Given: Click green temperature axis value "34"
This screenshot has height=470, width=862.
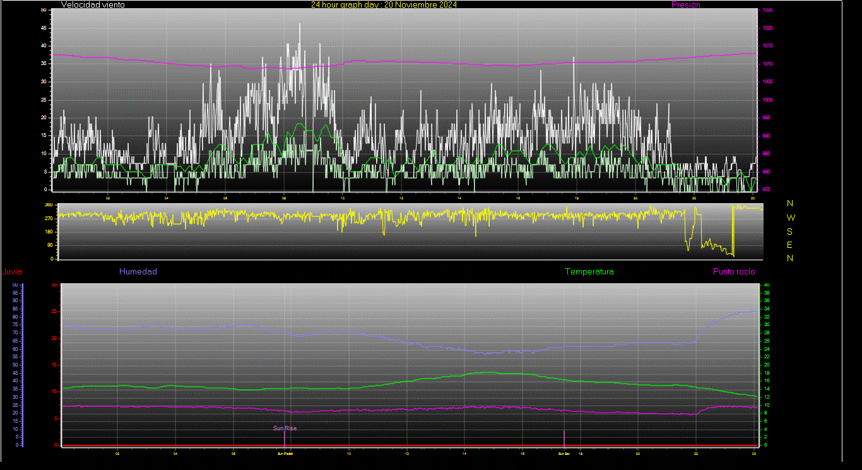Looking at the screenshot, I should pyautogui.click(x=767, y=309).
